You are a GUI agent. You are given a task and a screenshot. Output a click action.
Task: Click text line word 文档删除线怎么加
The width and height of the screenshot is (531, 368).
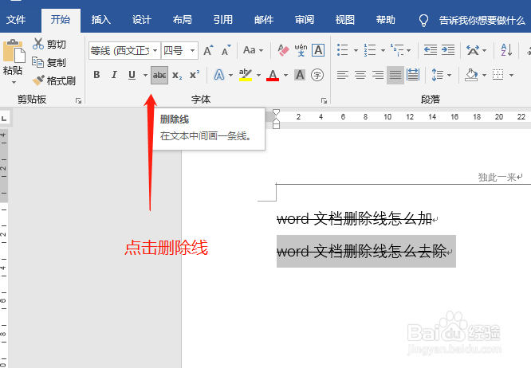[x=354, y=219]
